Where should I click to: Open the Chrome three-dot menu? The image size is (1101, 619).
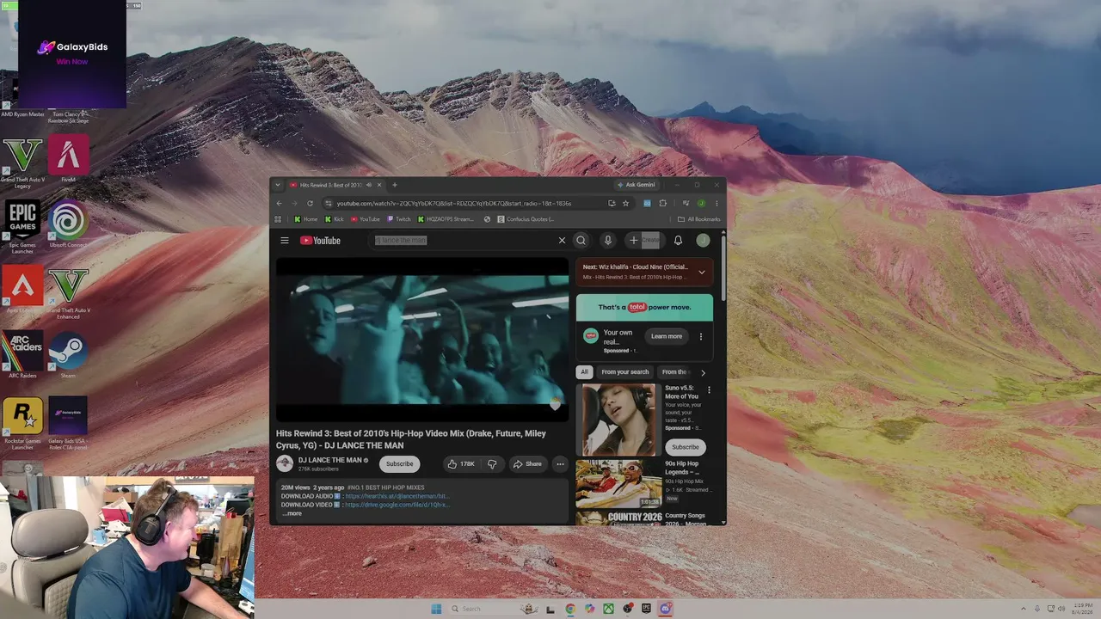717,204
